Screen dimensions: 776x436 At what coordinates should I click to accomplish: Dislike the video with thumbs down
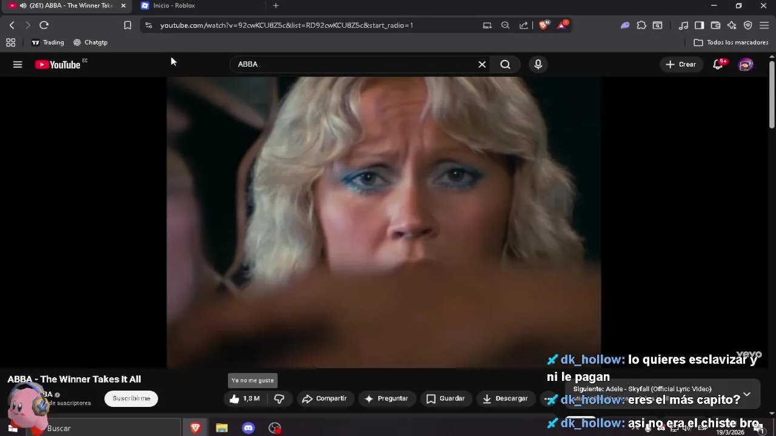pyautogui.click(x=279, y=398)
